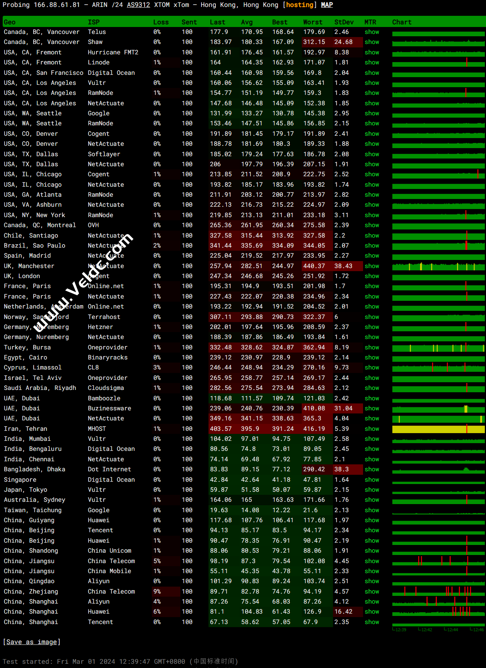The width and height of the screenshot is (486, 668).
Task: Click the Geo column header
Action: (10, 22)
